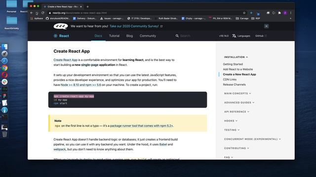Expand the Testing sidebar section
Screen dimensions: 316x177
[232, 130]
